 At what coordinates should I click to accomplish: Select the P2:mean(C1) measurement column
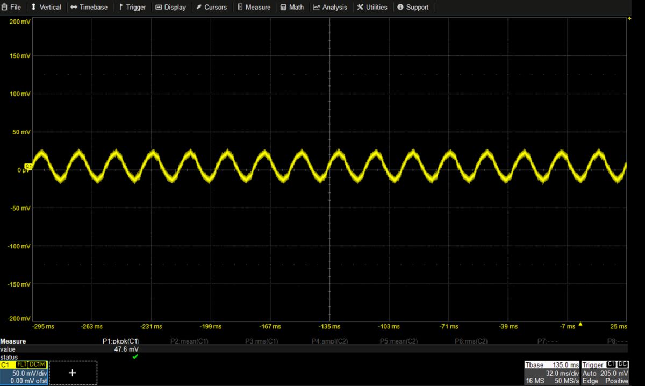tap(189, 341)
